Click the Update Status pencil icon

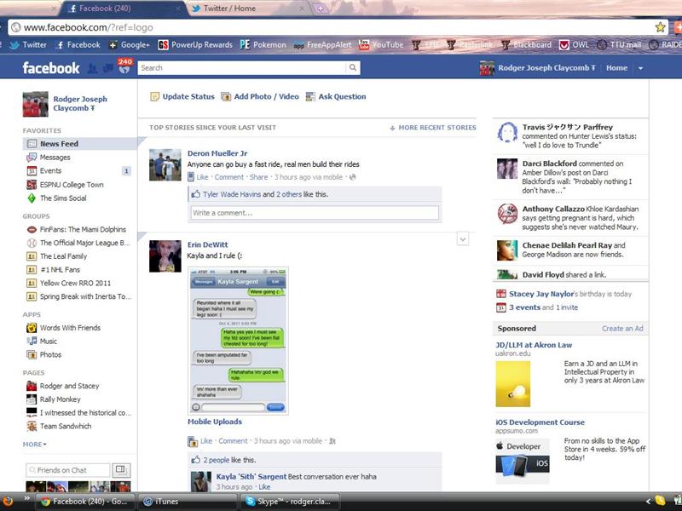pyautogui.click(x=154, y=96)
